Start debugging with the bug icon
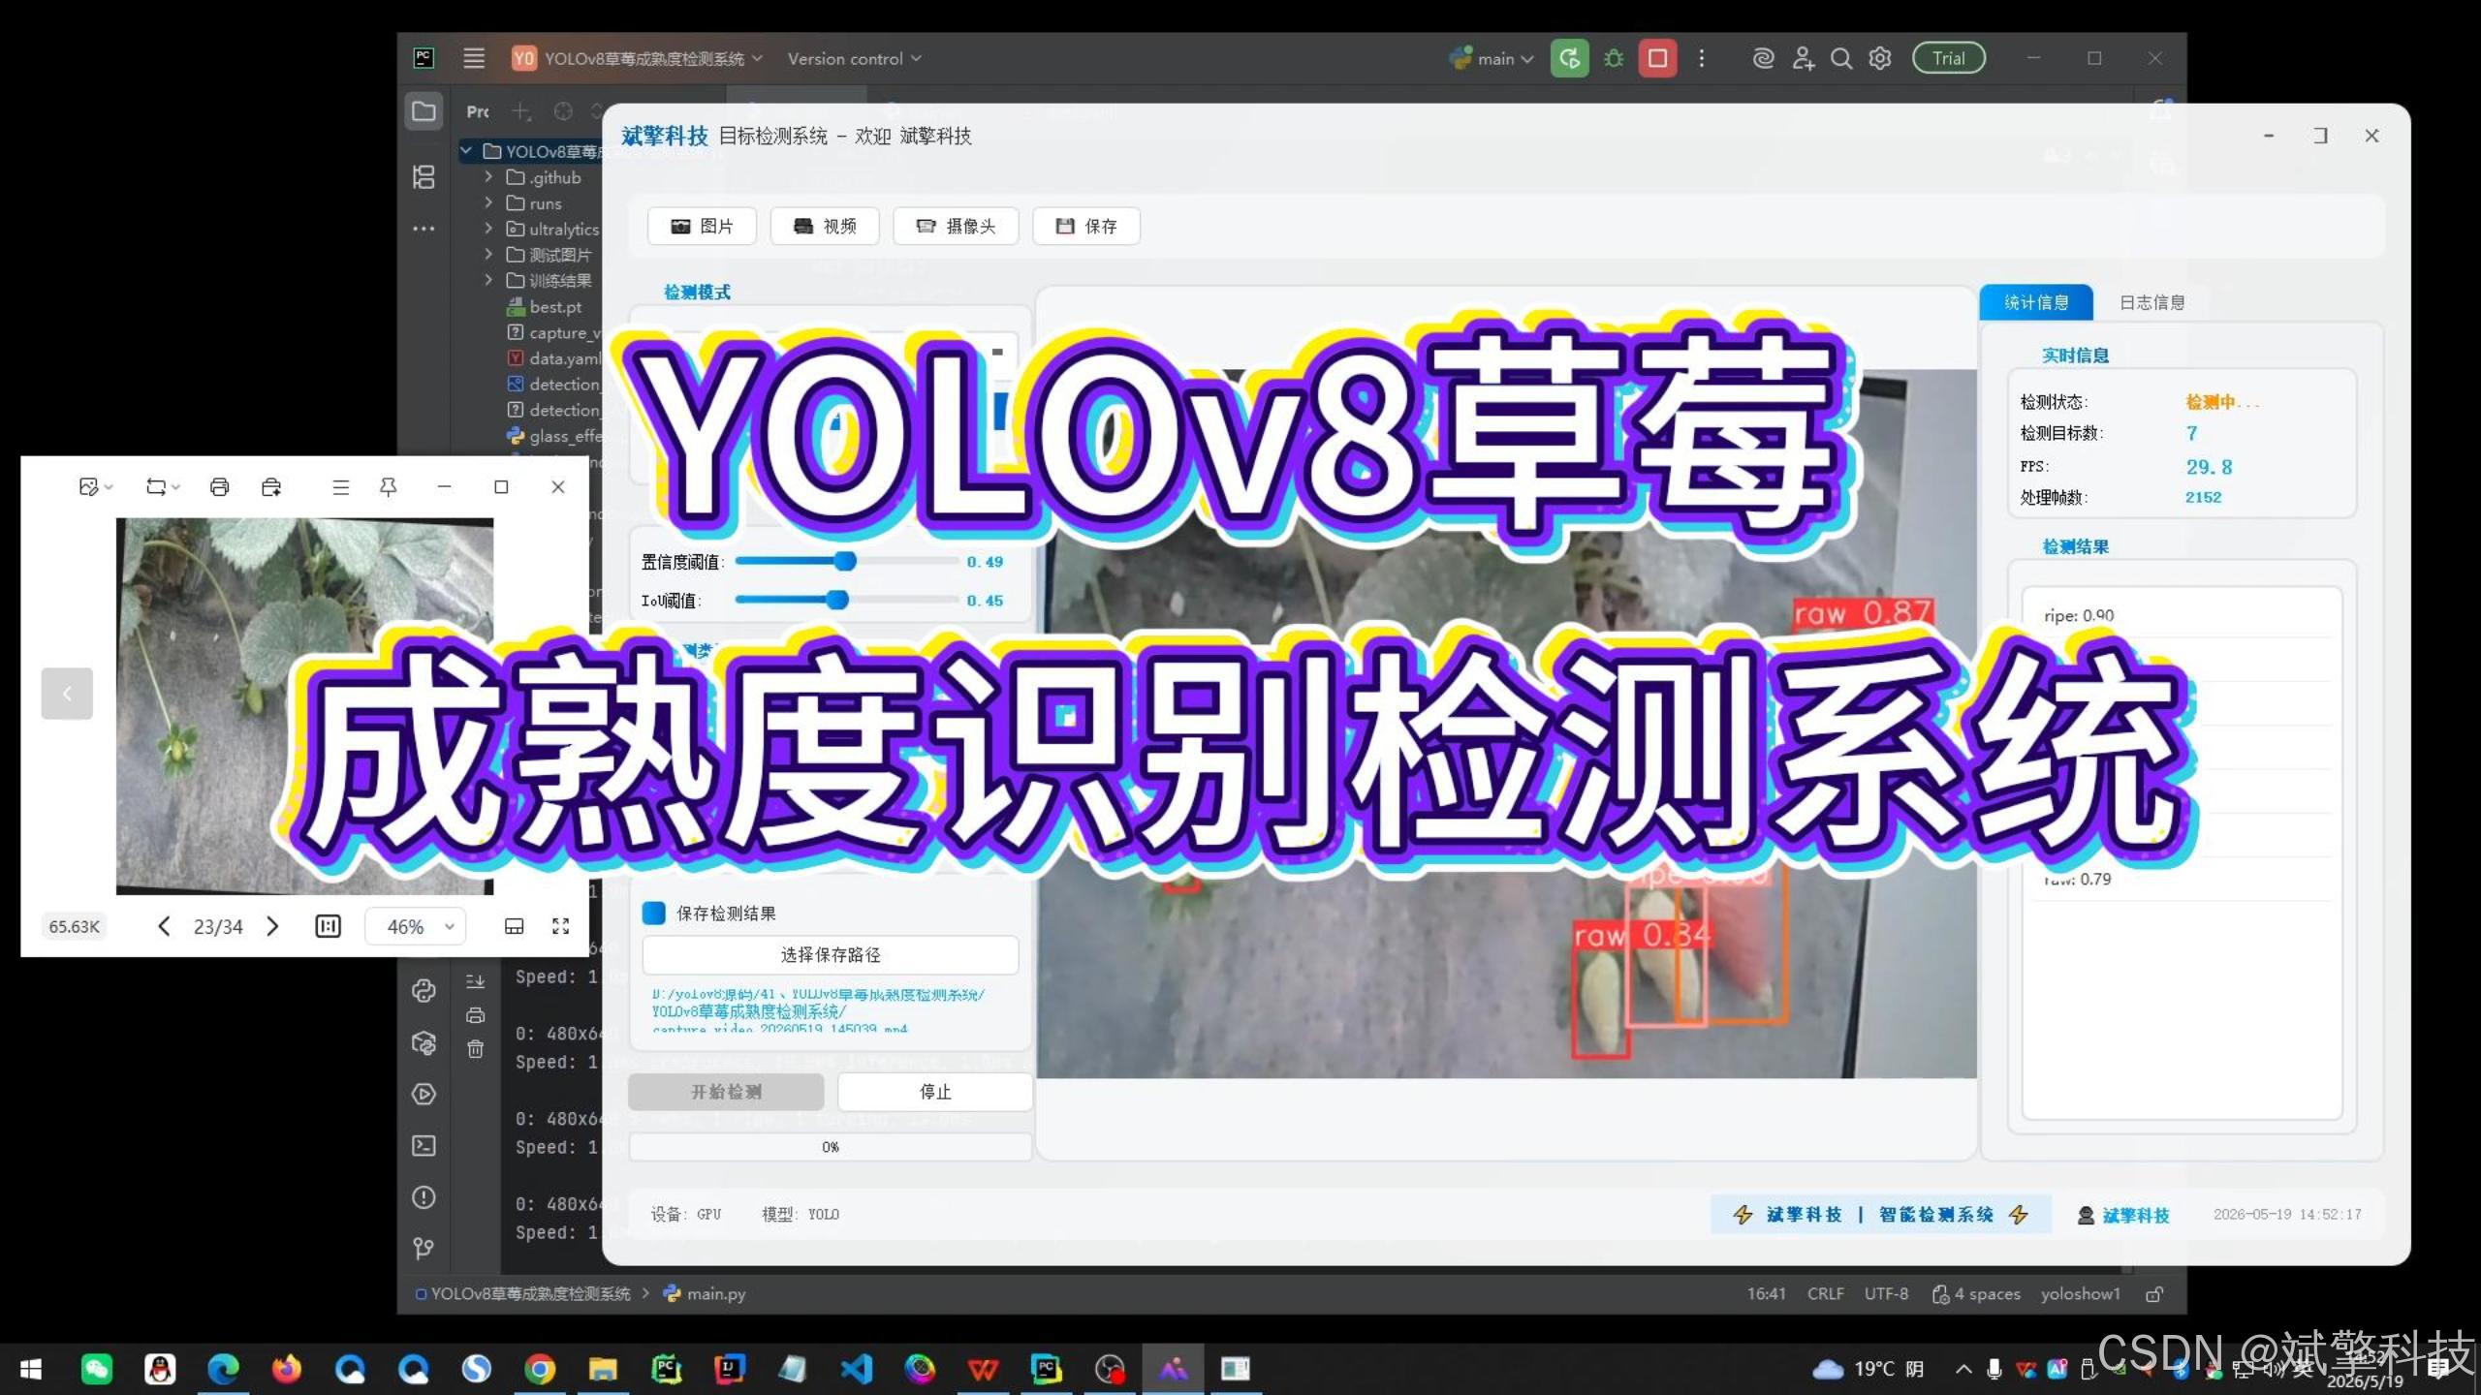2481x1395 pixels. coord(1614,58)
